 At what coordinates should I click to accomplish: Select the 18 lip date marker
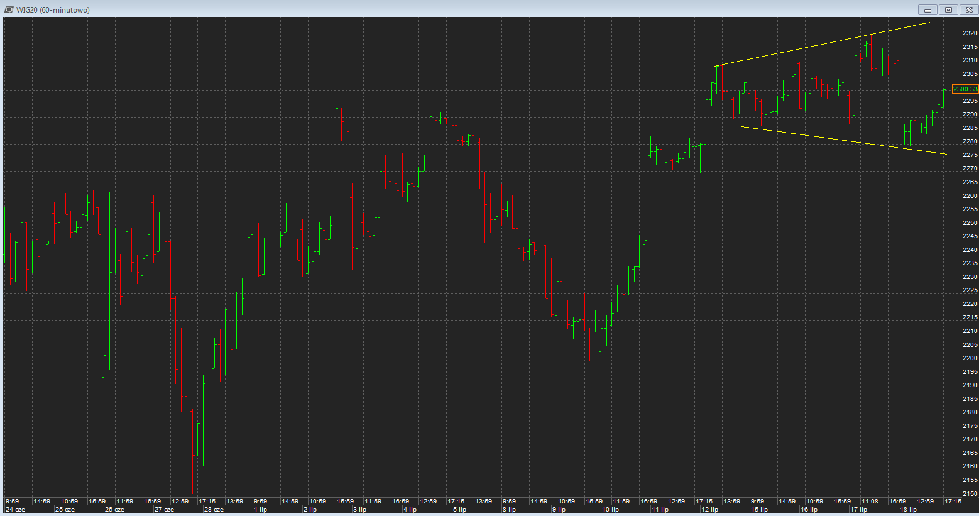pyautogui.click(x=908, y=510)
